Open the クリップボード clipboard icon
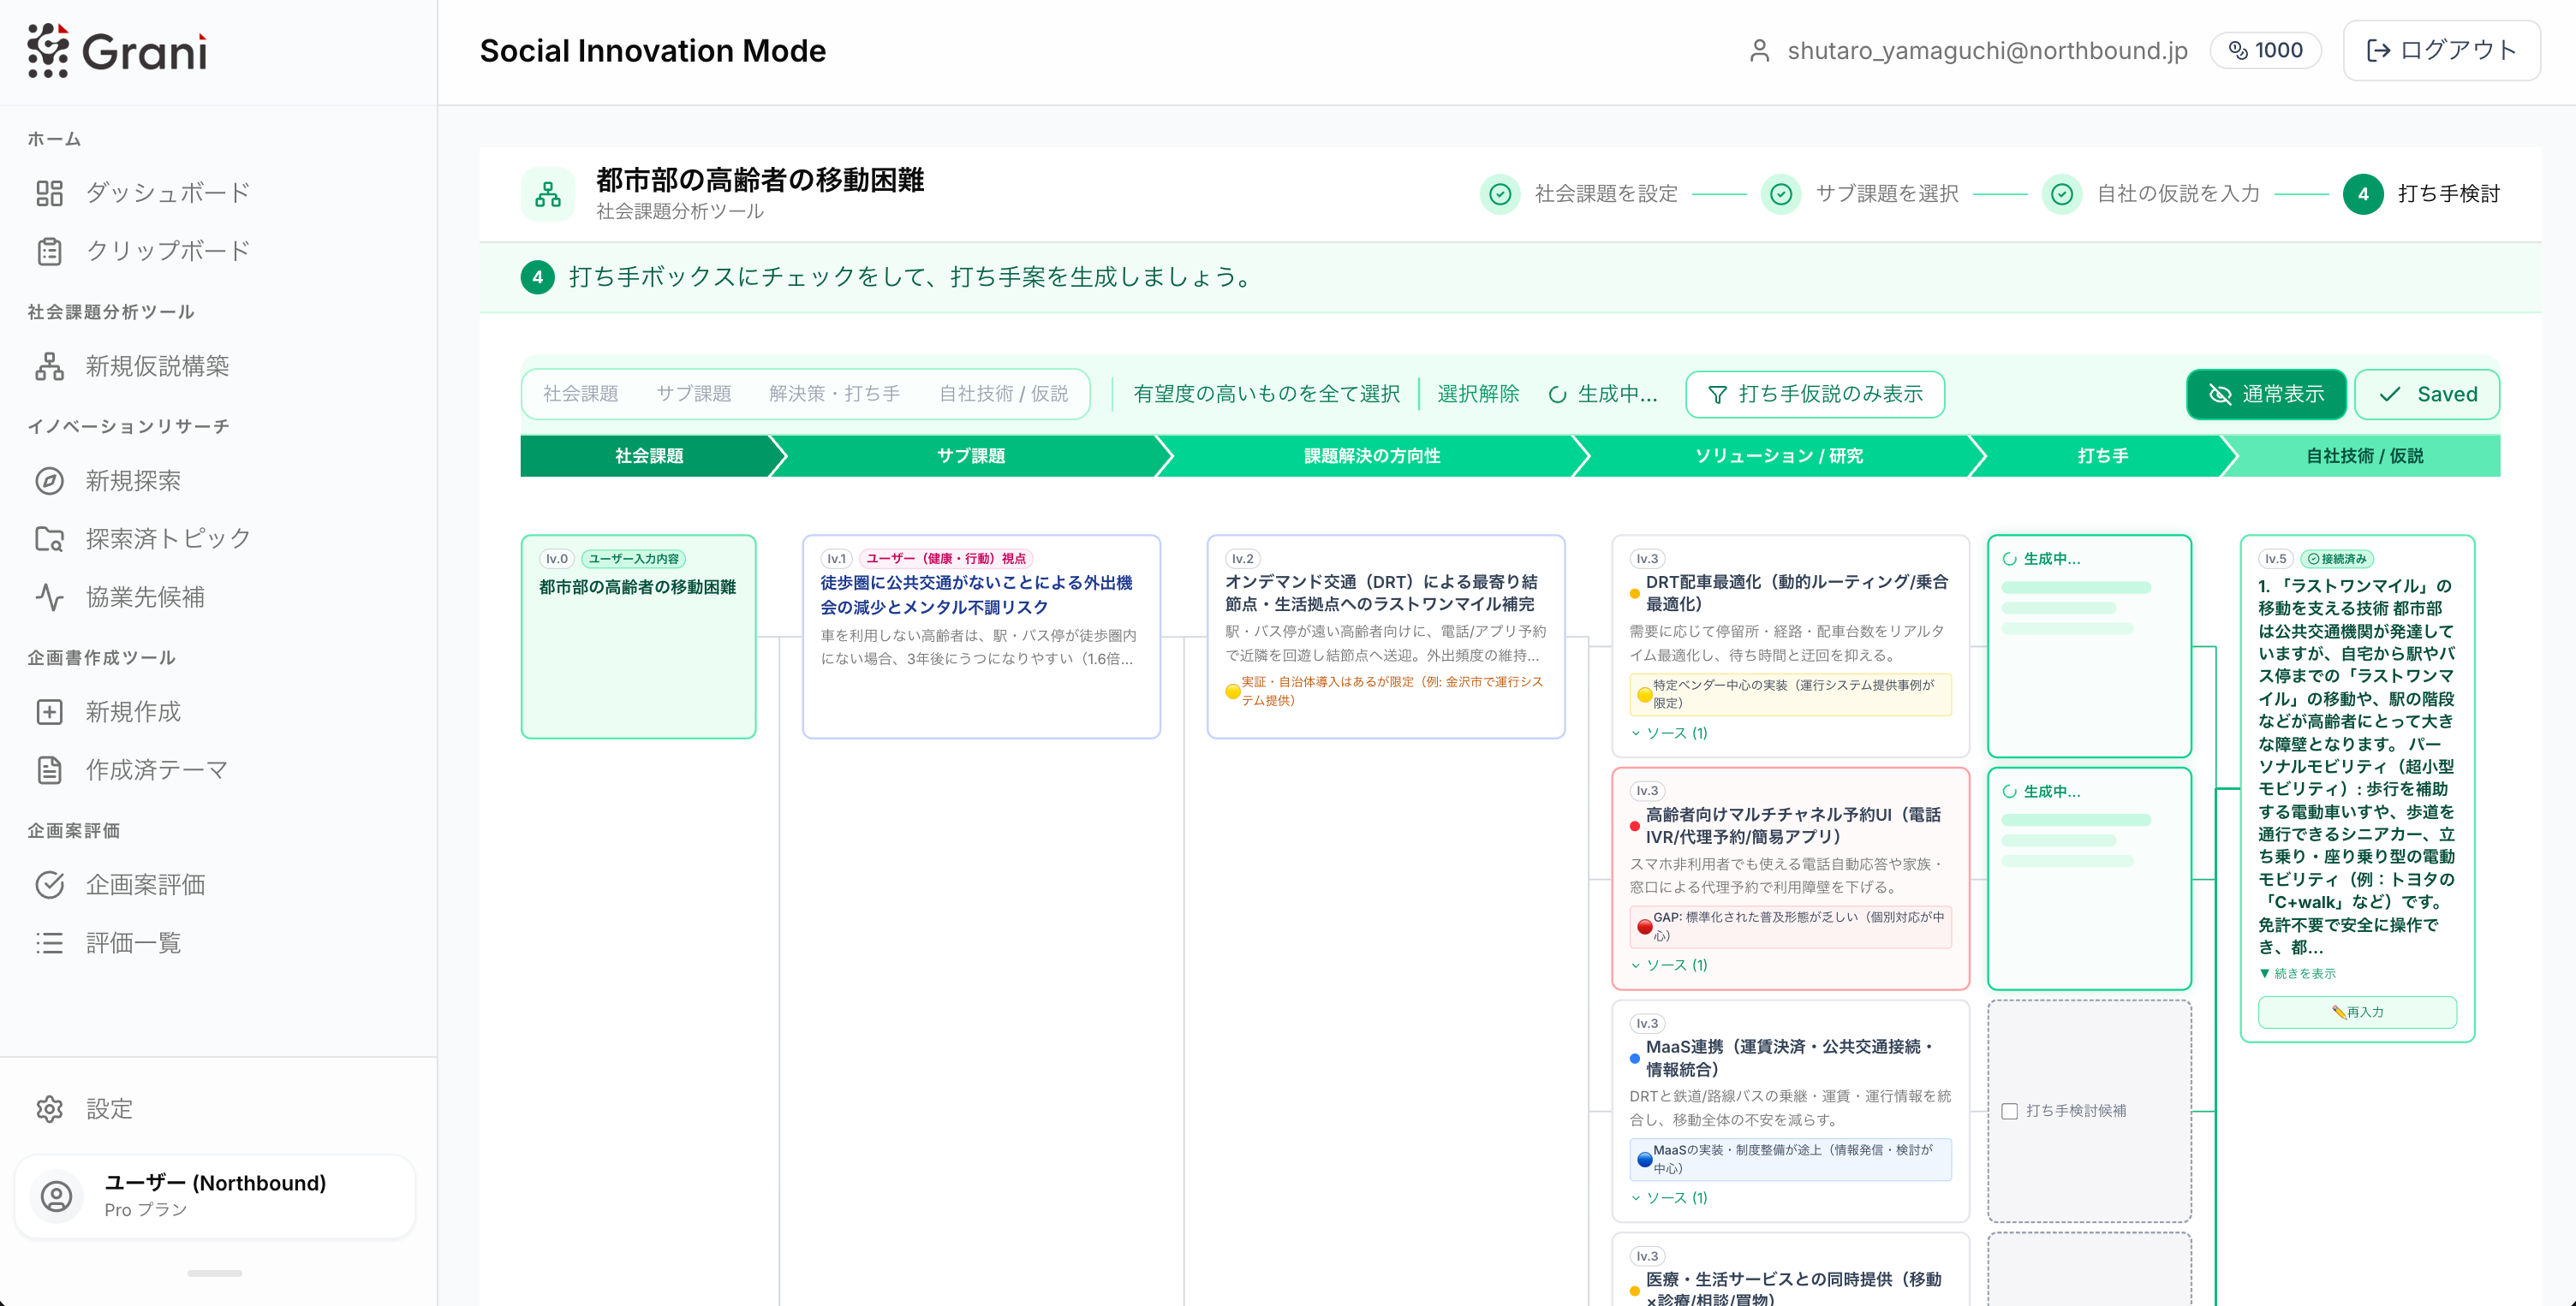Image resolution: width=2576 pixels, height=1306 pixels. [x=49, y=251]
